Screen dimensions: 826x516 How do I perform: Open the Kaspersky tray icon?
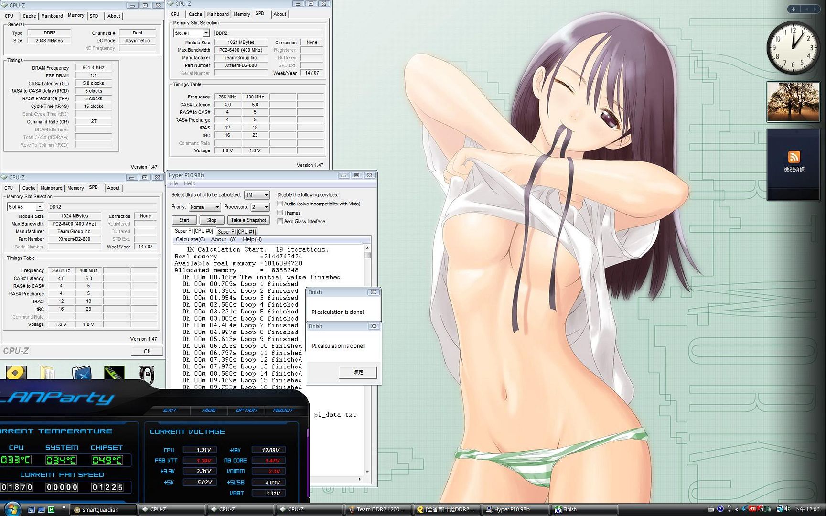[760, 509]
